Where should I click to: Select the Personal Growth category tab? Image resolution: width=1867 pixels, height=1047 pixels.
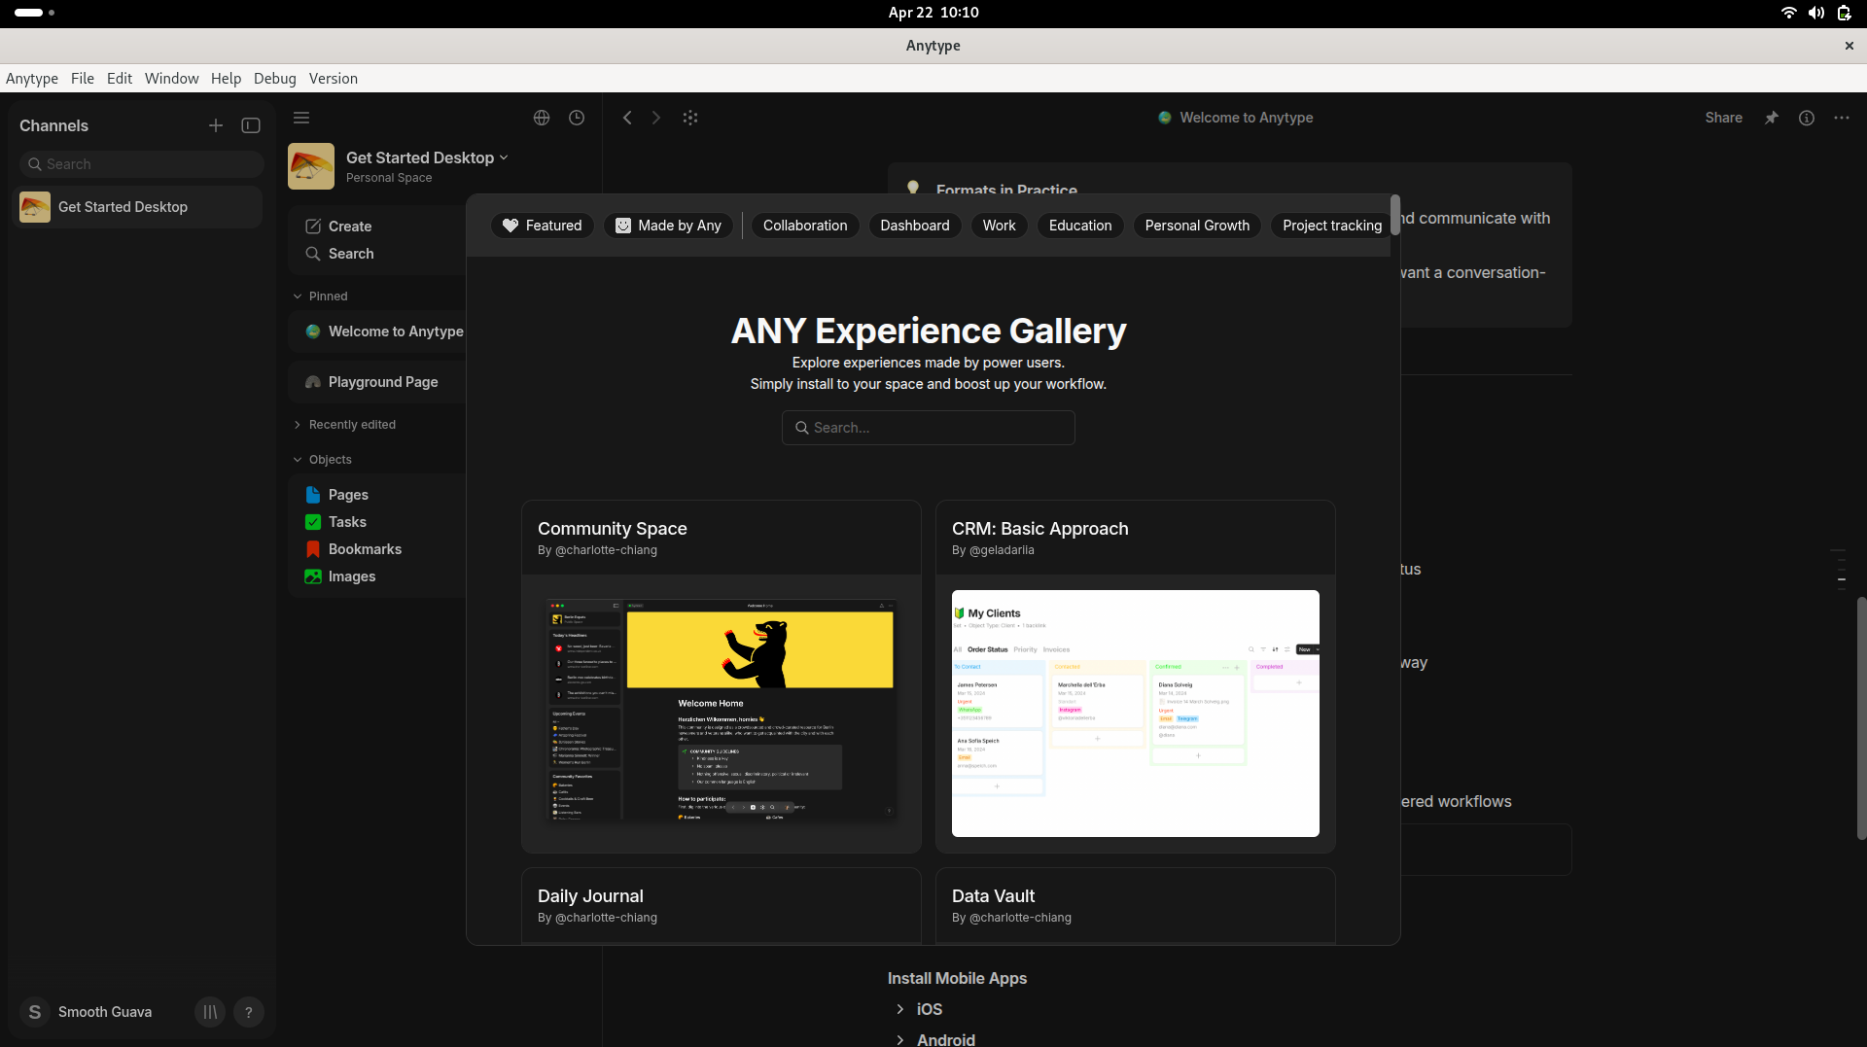pos(1197,226)
